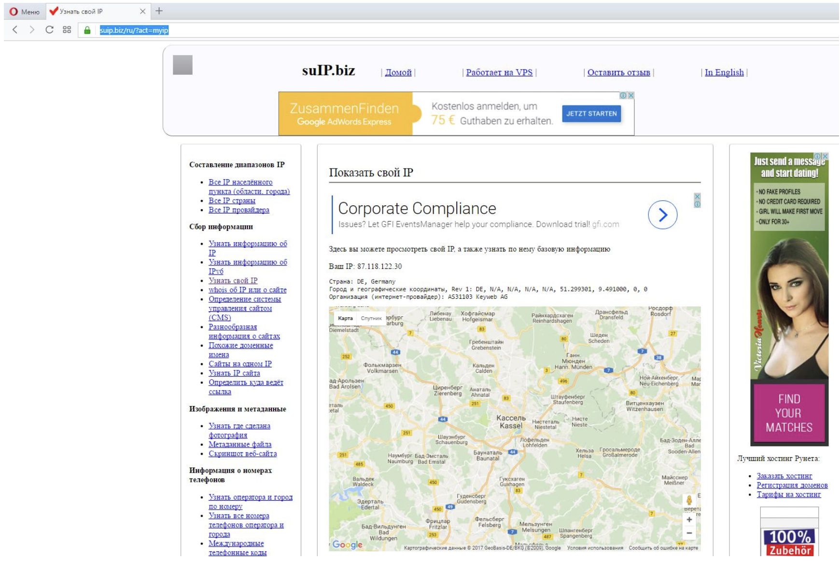Click the 'AS31103 Keyweb AG' organization text
The image size is (840, 561).
pyautogui.click(x=477, y=297)
